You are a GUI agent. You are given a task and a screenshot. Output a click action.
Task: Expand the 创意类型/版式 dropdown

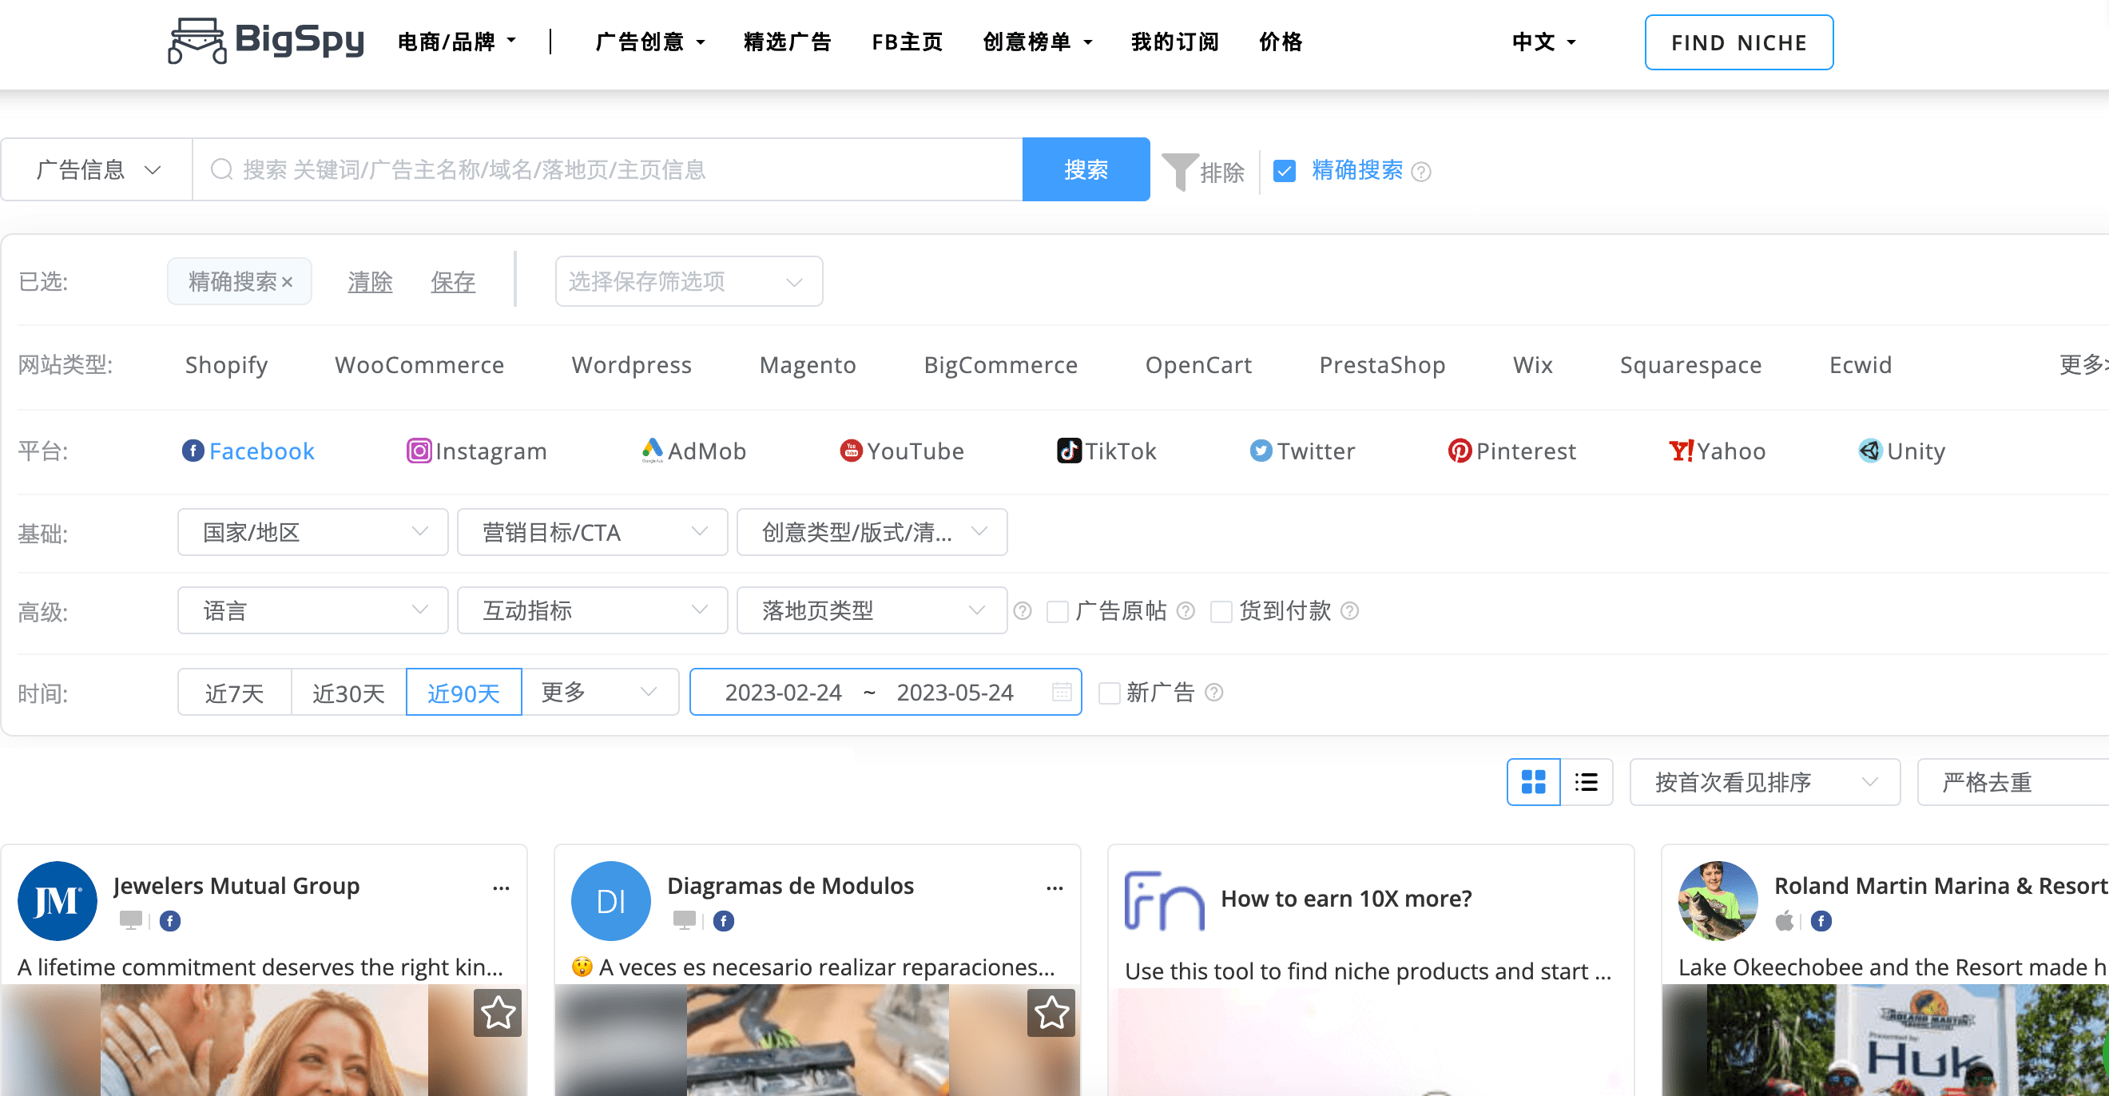click(872, 533)
